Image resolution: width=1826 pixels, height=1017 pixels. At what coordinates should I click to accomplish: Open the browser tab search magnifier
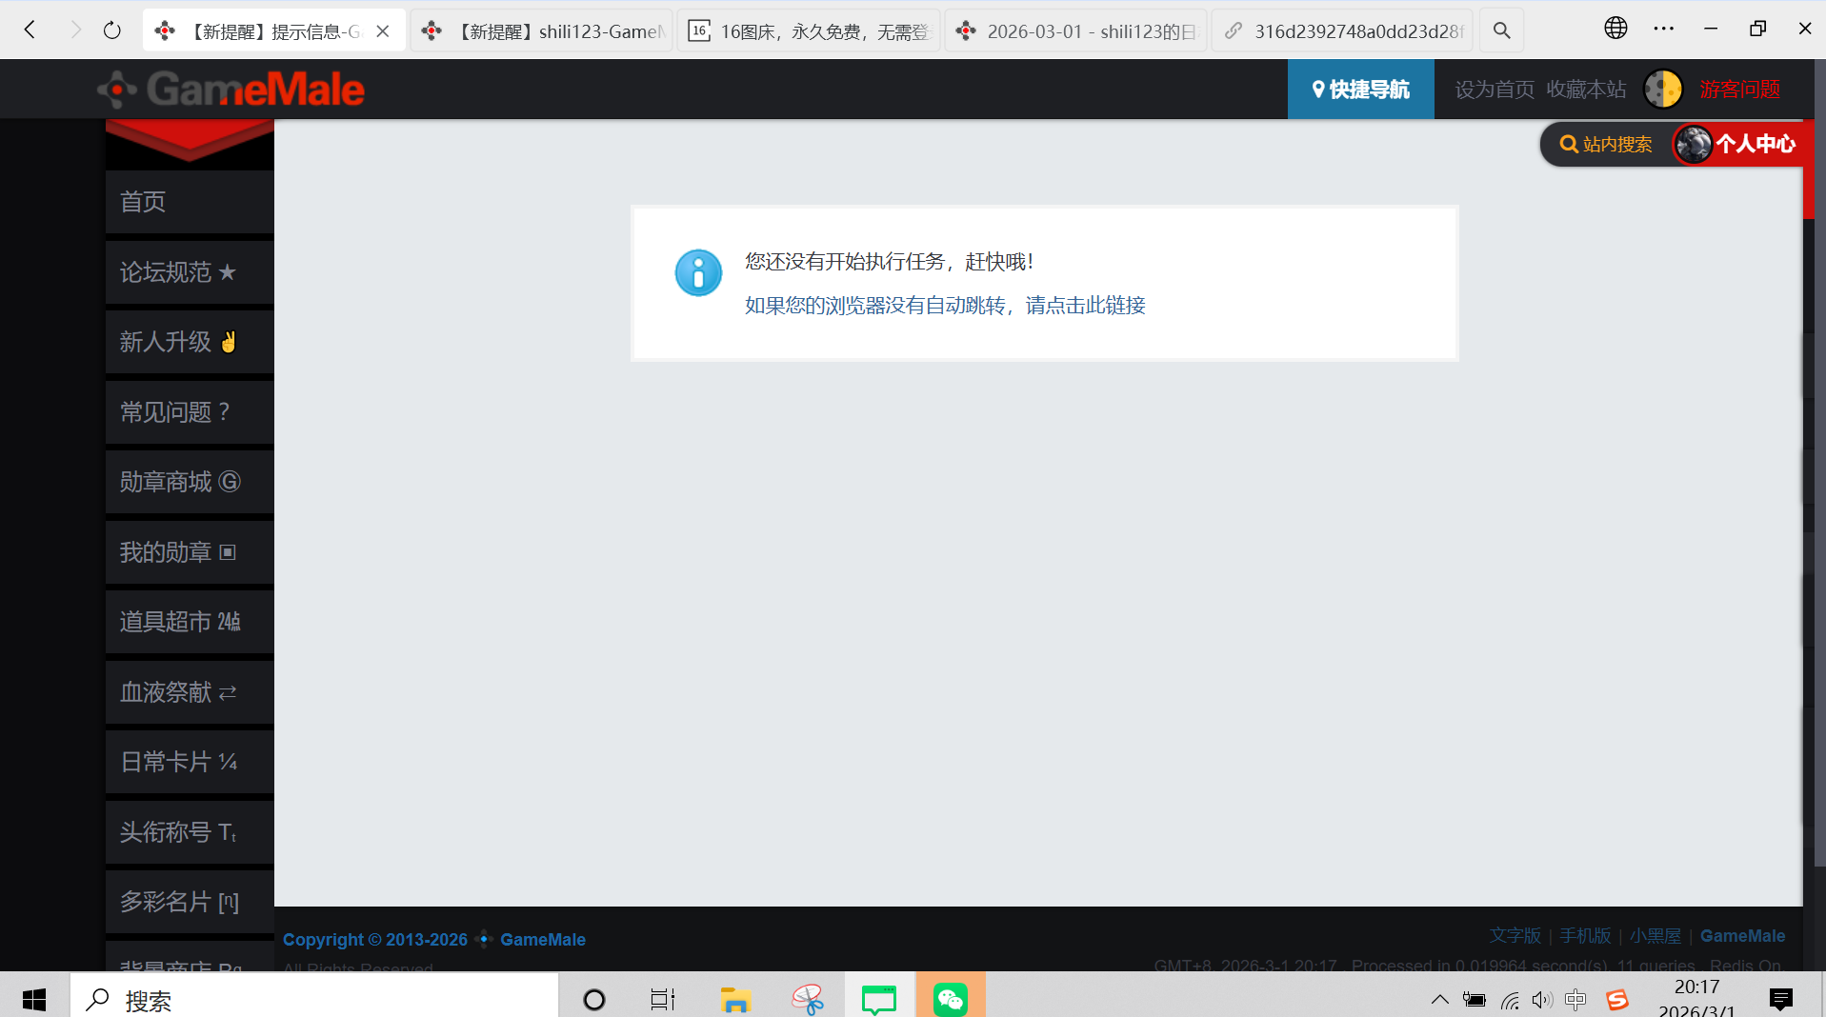(1501, 30)
